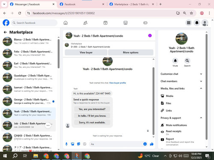Send quick reply In talks. I'll let you know.
214x160 pixels.
point(92,116)
